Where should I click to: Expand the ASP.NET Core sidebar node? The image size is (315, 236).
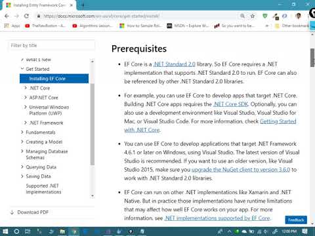click(26, 98)
